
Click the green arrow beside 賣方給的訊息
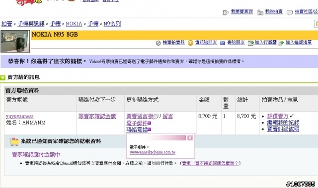(2, 77)
